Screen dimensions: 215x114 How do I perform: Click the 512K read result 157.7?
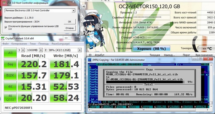tap(33, 75)
